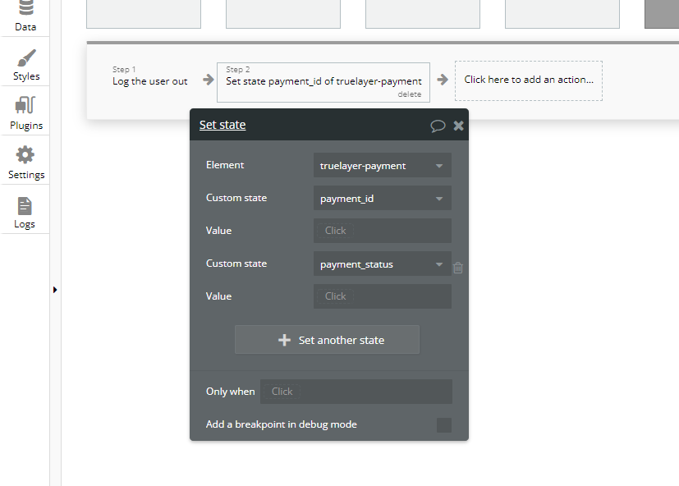The height and width of the screenshot is (486, 679).
Task: Select Step 1 Log the user out
Action: coord(149,76)
